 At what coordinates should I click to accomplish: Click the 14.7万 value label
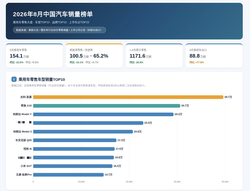109,175
